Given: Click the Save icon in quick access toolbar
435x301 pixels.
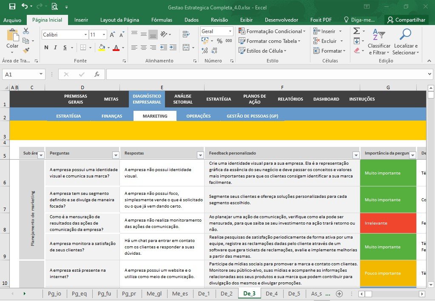Looking at the screenshot, I should 12,6.
